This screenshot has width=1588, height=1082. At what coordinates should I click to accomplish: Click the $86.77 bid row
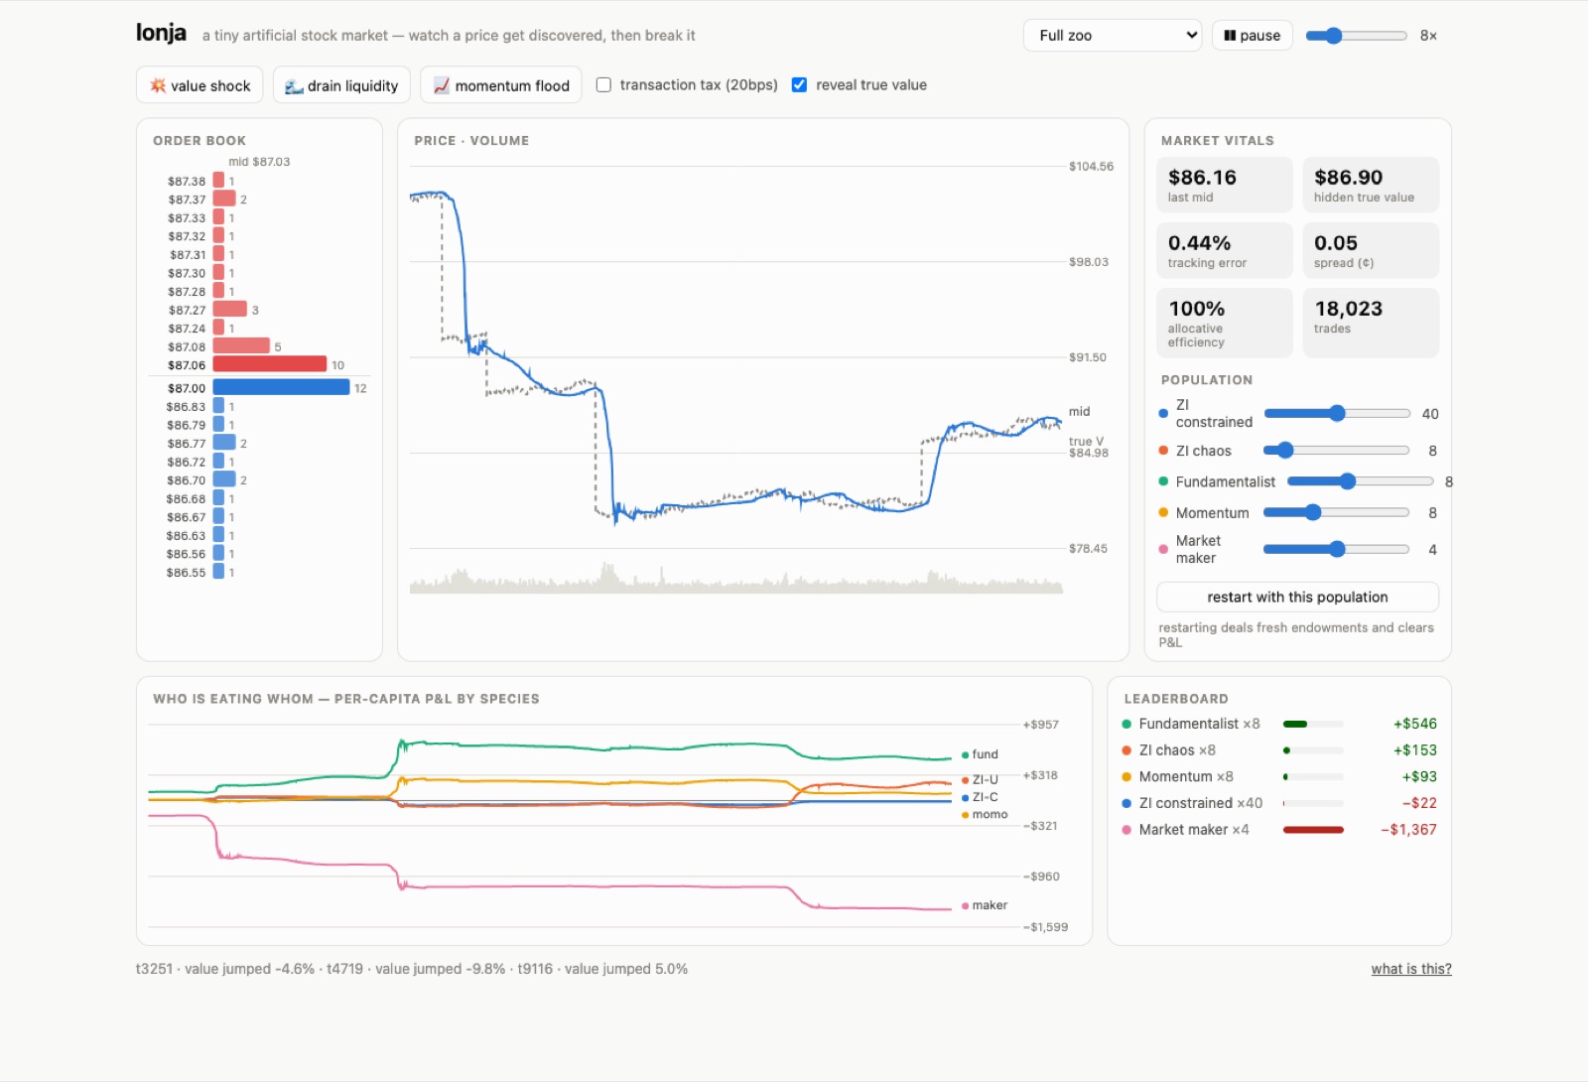pos(206,444)
